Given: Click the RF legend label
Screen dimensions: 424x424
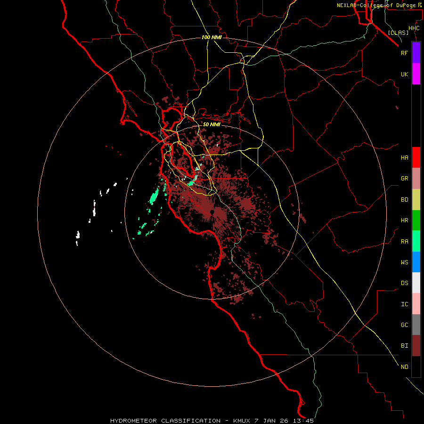Looking at the screenshot, I should 404,53.
